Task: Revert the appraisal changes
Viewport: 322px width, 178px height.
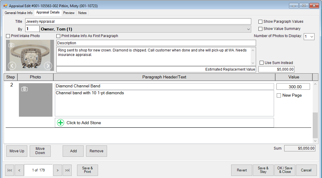Action: (241, 170)
